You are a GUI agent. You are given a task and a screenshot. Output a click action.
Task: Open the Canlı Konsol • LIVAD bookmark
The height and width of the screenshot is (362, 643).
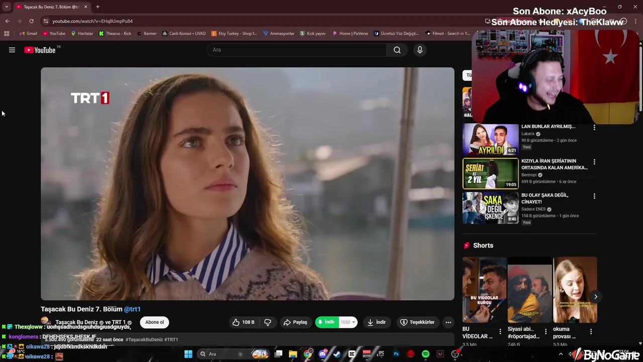[184, 34]
